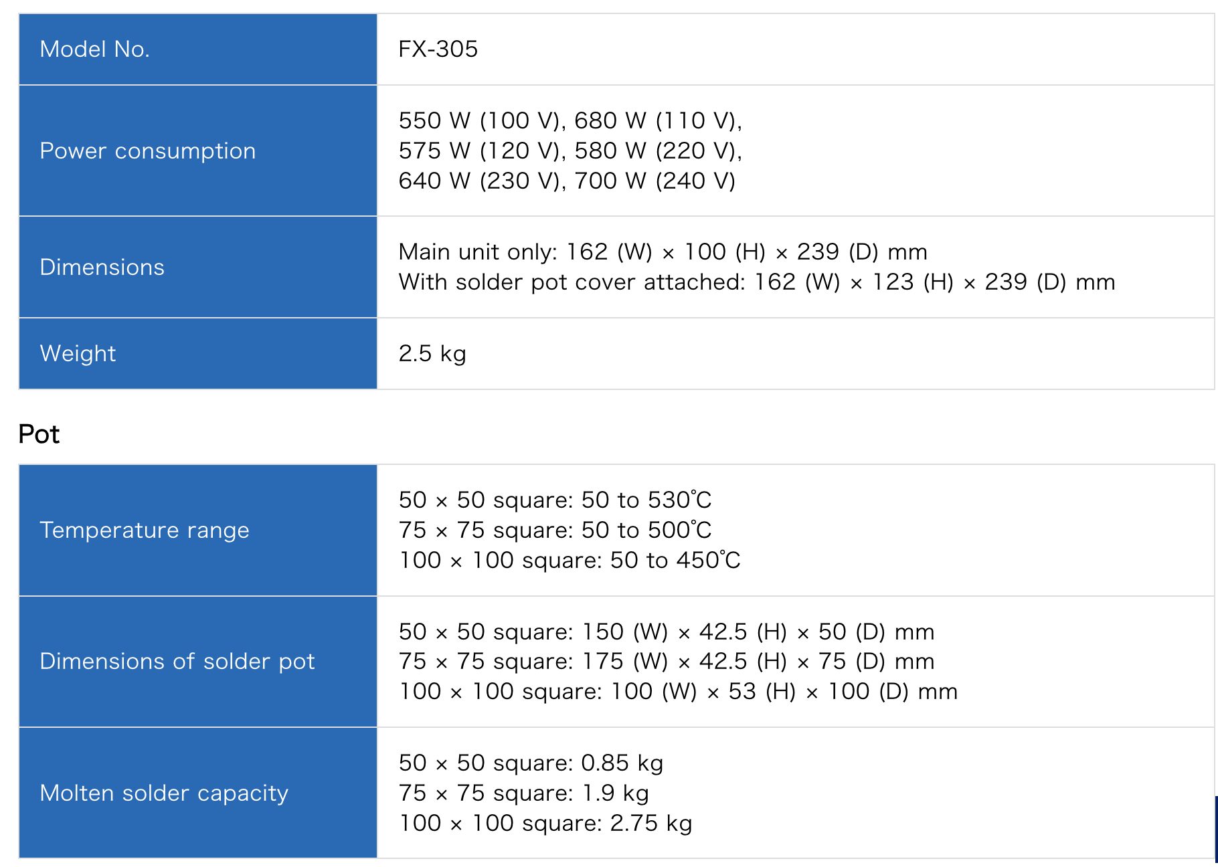Click the Temperature range label cell
Screen dimensions: 1218x867
point(198,530)
